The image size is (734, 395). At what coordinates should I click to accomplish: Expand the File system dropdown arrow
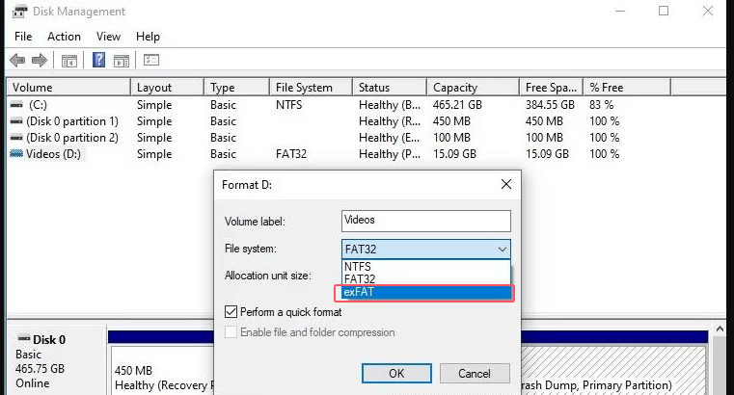click(x=502, y=250)
